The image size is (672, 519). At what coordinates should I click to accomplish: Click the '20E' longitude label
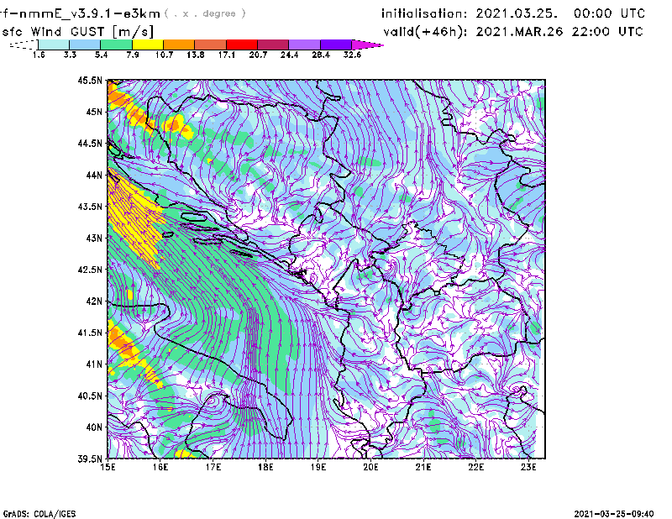tap(370, 467)
